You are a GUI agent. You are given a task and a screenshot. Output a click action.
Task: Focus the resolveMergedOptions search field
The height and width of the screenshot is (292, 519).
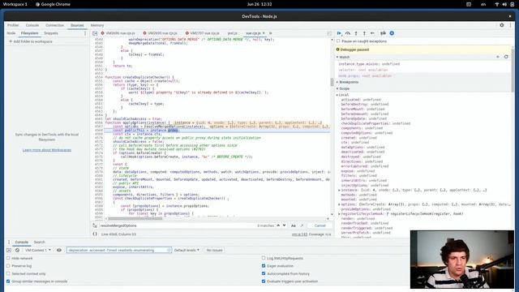(177, 225)
